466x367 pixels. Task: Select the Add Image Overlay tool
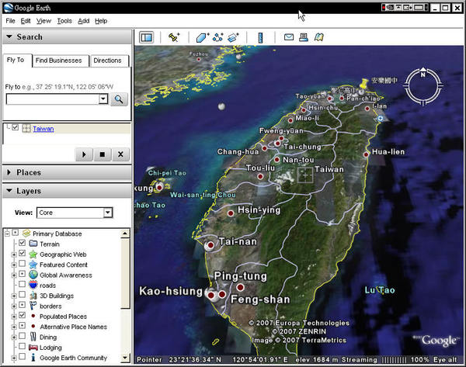coord(233,38)
